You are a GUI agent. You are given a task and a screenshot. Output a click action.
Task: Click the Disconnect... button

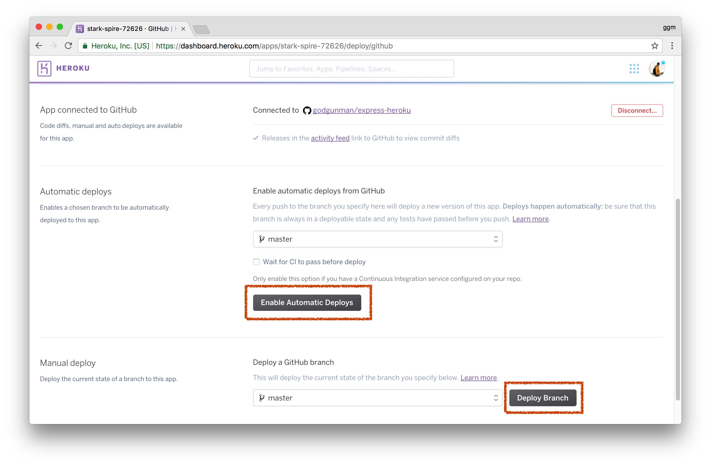tap(637, 111)
